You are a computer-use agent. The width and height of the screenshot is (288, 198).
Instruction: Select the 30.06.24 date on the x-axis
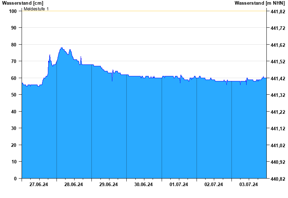[x=144, y=185]
